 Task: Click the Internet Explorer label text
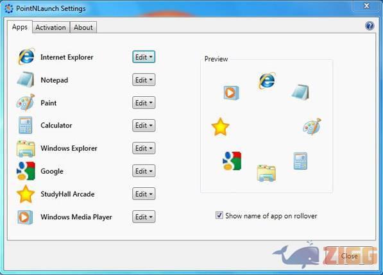point(67,57)
